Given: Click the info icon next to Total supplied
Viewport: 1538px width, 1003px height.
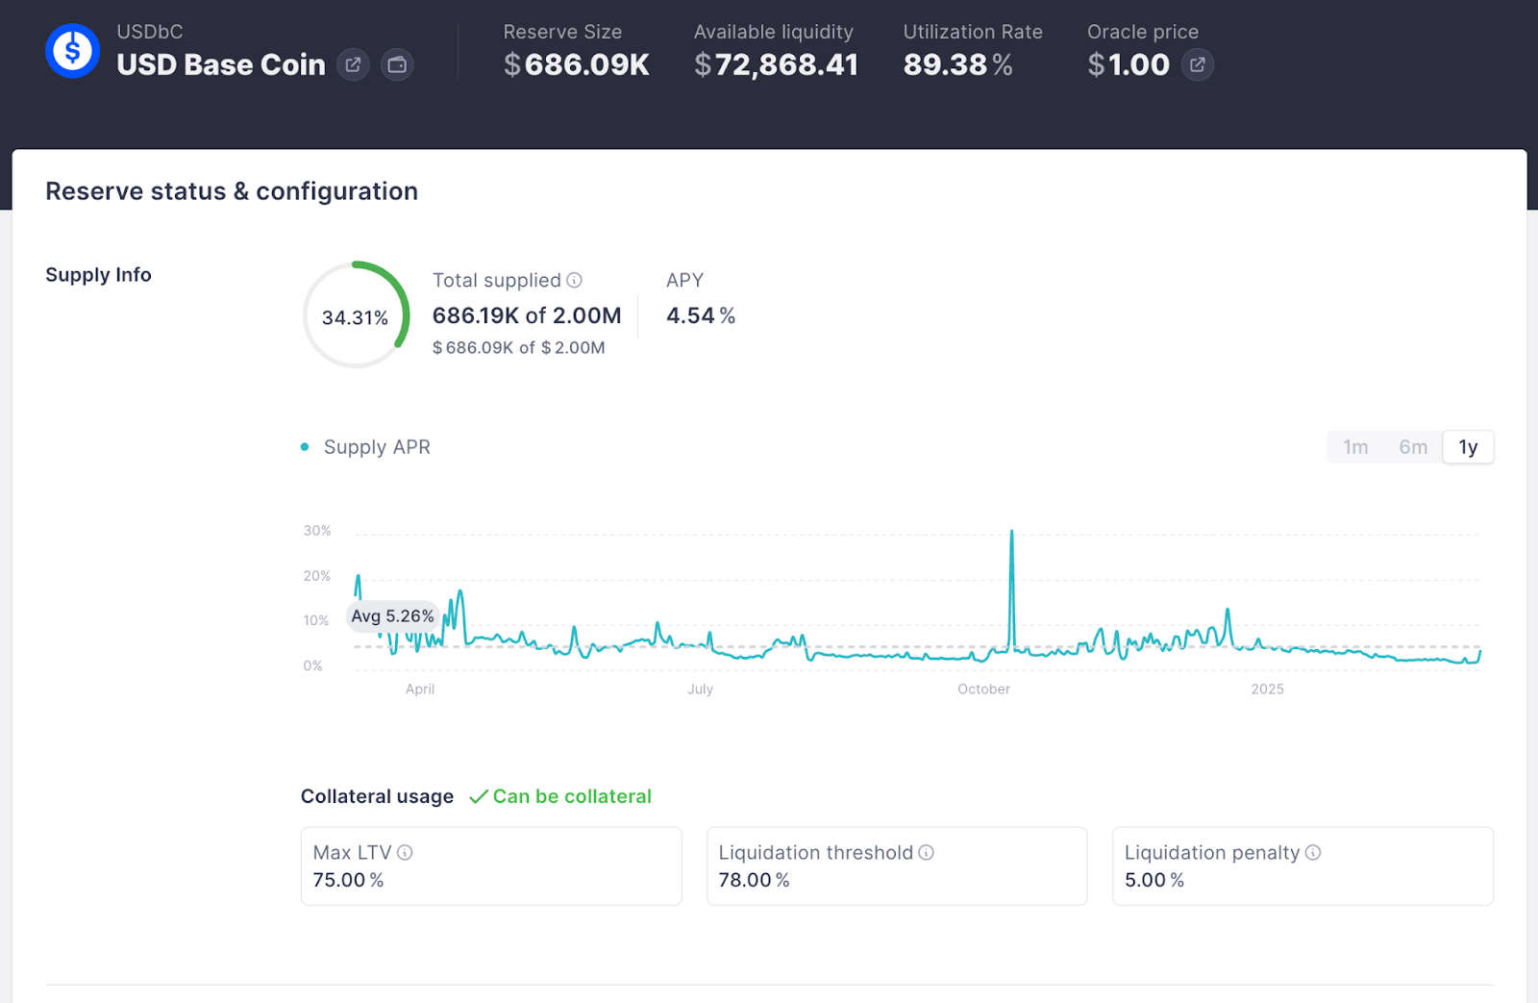Looking at the screenshot, I should click(x=574, y=280).
